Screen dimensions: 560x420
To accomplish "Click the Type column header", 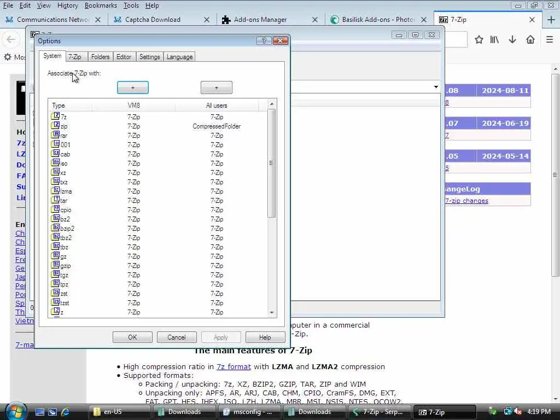I will tap(71, 106).
